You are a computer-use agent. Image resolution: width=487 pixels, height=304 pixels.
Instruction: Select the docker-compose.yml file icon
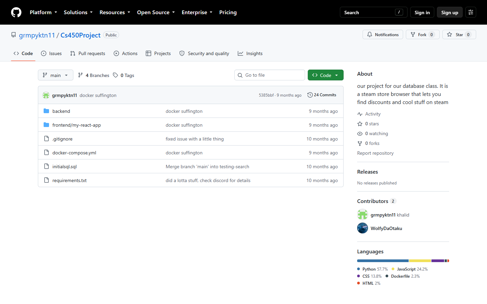pos(46,153)
